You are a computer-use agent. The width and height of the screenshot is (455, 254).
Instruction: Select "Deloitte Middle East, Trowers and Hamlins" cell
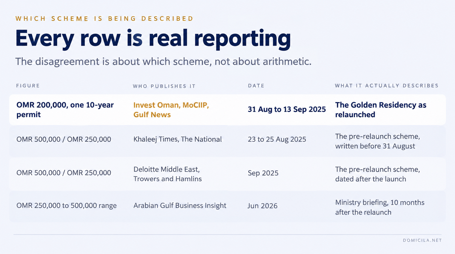coord(168,174)
